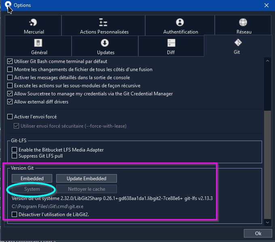Image resolution: width=275 pixels, height=242 pixels.
Task: Click the Updates download arrow icon
Action: [x=105, y=43]
